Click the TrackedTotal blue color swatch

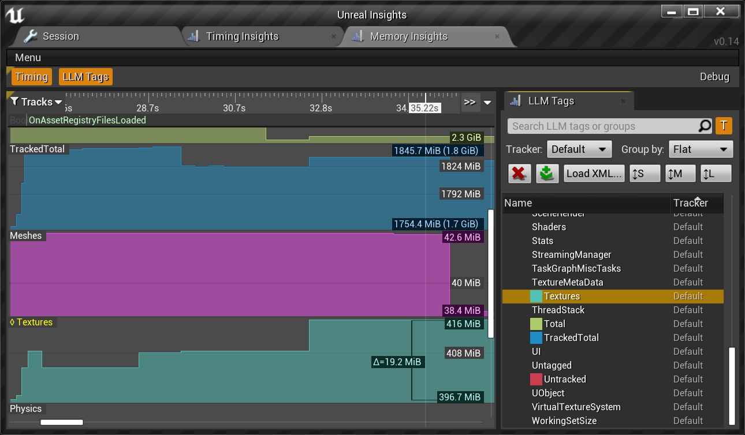point(536,338)
